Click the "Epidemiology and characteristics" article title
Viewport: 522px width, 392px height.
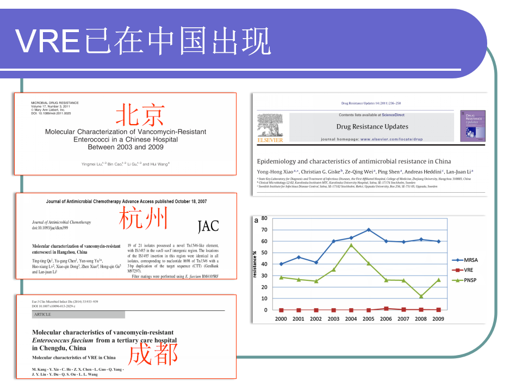354,161
